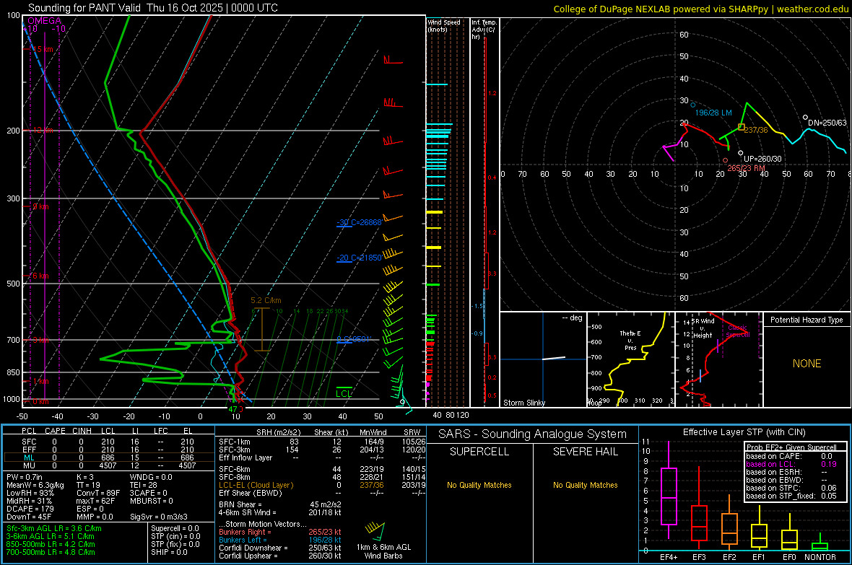The height and width of the screenshot is (565, 852).
Task: Select the red '265/23 RM' hodograph label
Action: [x=746, y=168]
